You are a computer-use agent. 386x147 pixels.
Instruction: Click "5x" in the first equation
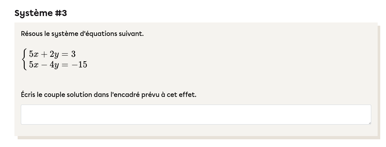[33, 54]
